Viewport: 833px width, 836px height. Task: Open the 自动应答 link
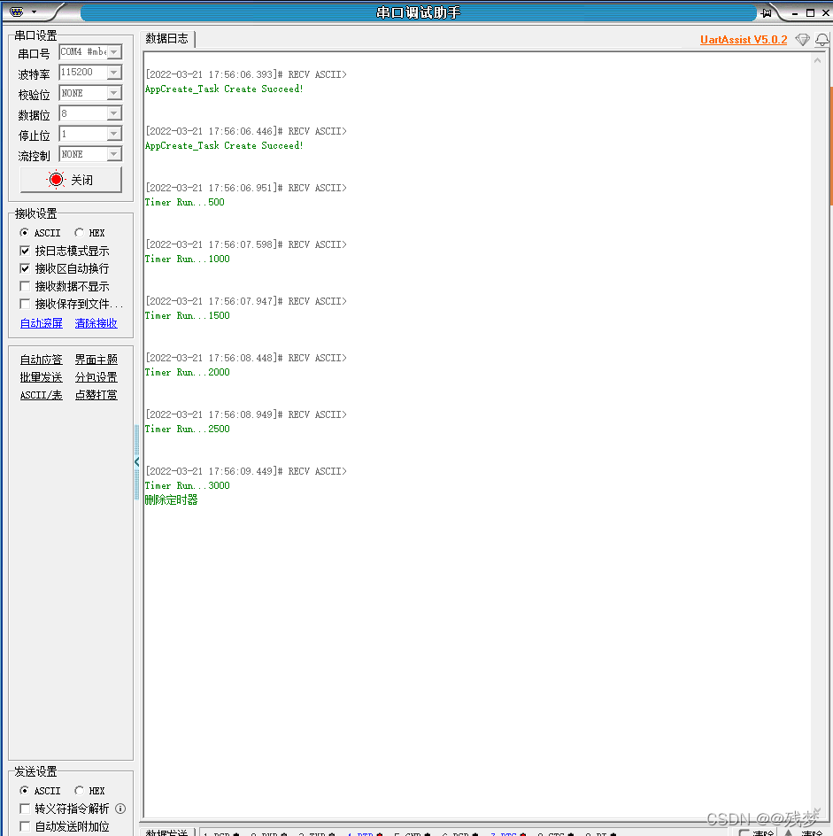[x=42, y=360]
